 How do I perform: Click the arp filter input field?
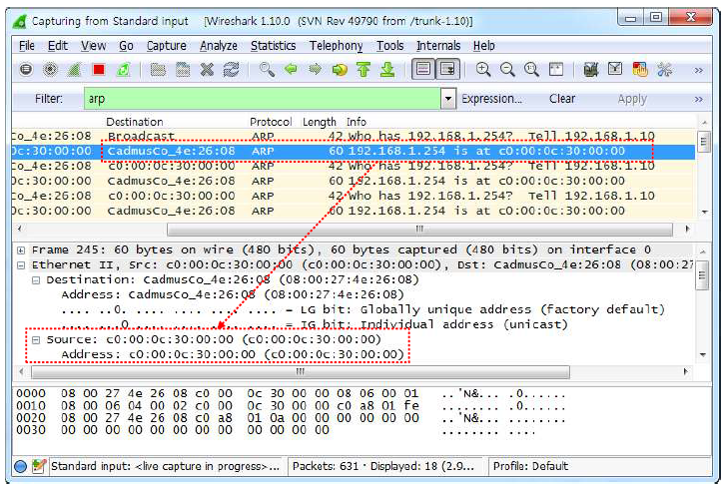[x=263, y=99]
